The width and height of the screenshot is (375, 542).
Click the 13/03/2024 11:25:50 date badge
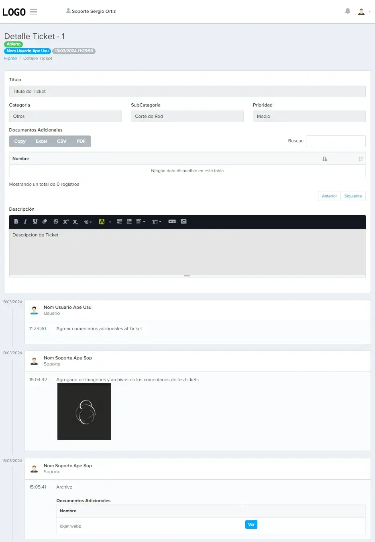coord(74,51)
